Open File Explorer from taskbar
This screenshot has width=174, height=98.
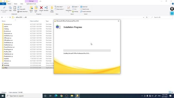point(72,96)
